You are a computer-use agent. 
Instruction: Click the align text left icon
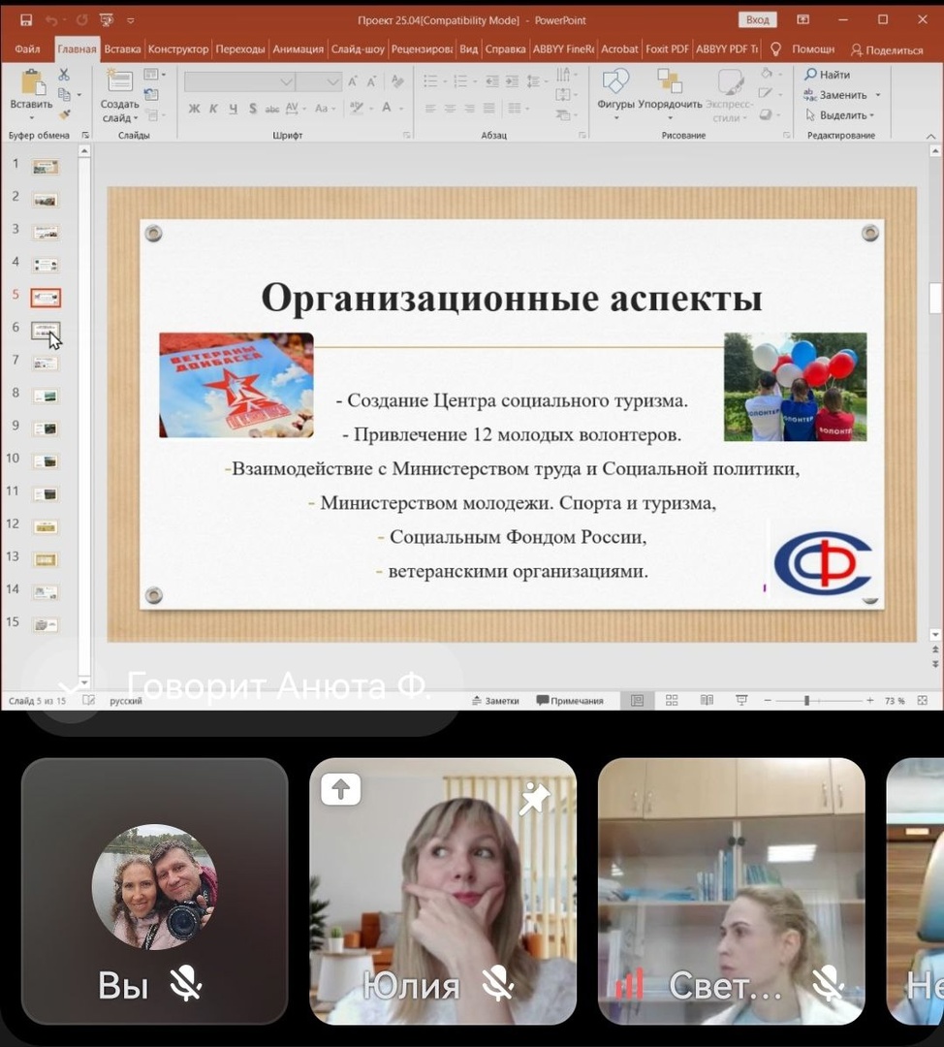(430, 109)
